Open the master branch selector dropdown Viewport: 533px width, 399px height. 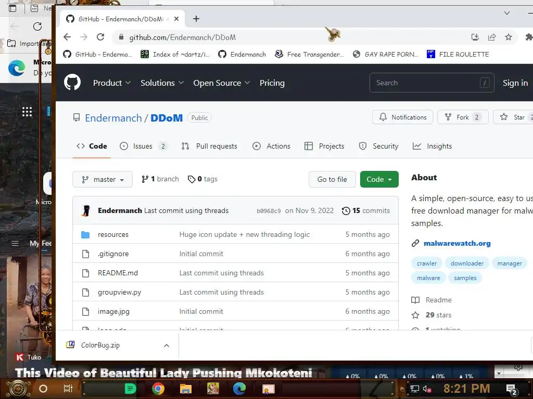point(103,179)
